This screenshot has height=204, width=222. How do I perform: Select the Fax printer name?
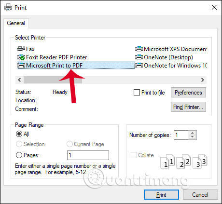tap(30, 49)
